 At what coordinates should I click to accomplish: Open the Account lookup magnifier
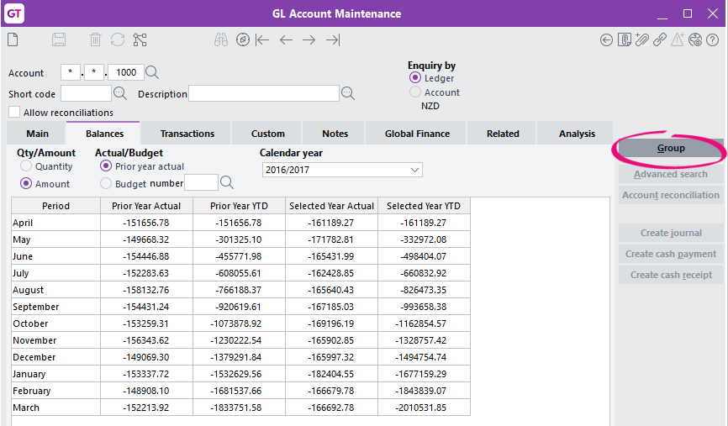coord(152,73)
